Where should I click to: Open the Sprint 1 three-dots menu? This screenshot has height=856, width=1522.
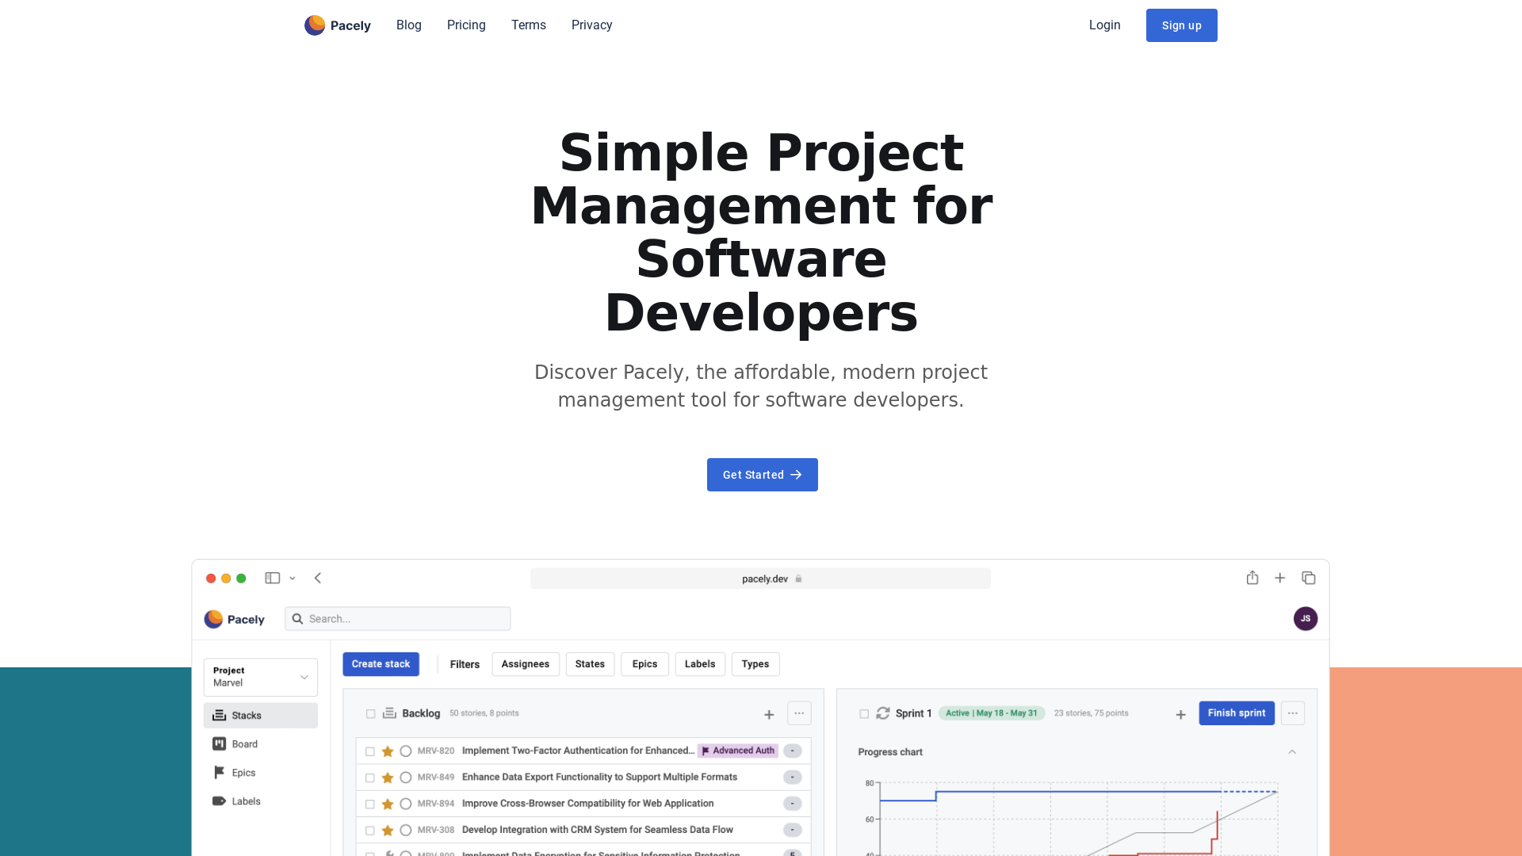pos(1293,713)
